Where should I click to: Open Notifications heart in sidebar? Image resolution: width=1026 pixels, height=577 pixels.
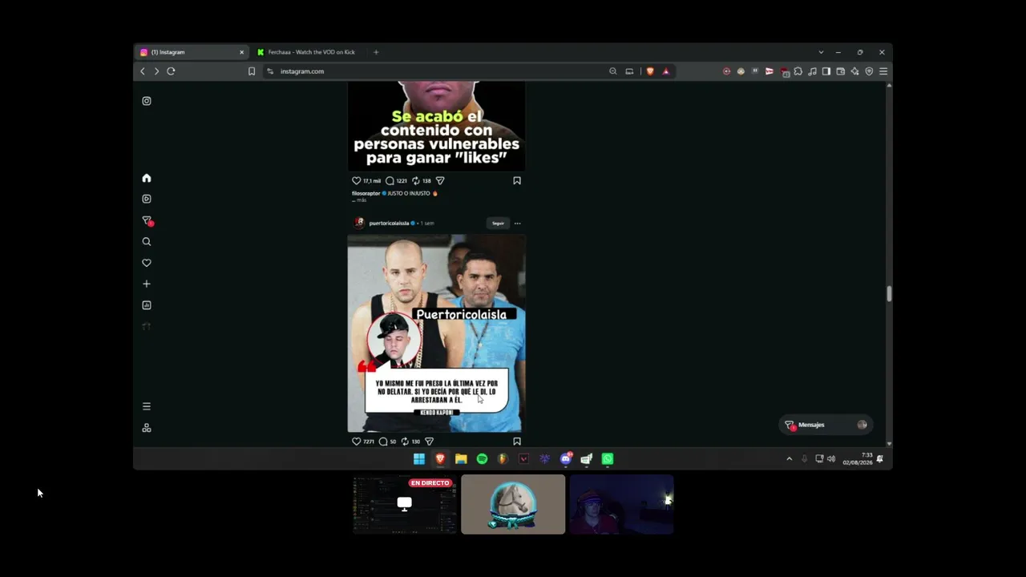[x=147, y=263]
